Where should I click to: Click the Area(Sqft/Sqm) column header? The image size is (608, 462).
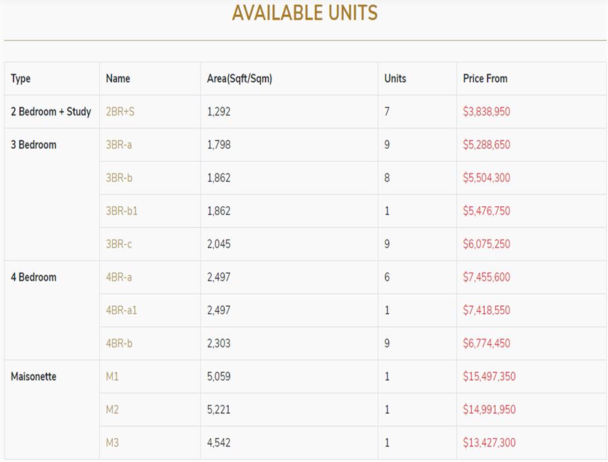pos(239,79)
